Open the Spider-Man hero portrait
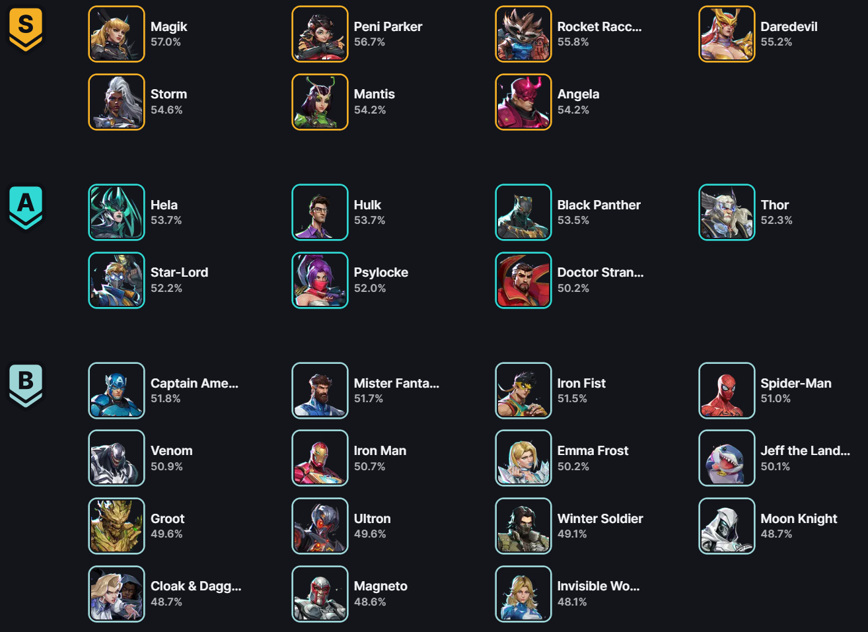This screenshot has height=632, width=868. 727,390
